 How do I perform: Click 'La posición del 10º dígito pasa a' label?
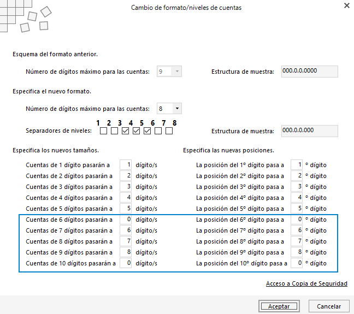(x=241, y=263)
